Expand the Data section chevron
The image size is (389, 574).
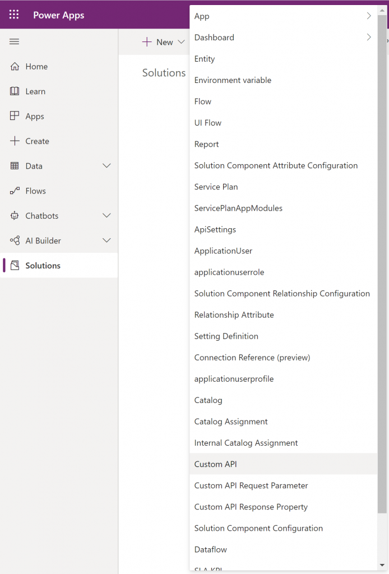coord(106,166)
